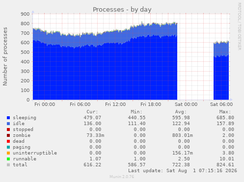Click the idle legend color swatch
Image resolution: width=244 pixels, height=182 pixels.
pyautogui.click(x=8, y=124)
